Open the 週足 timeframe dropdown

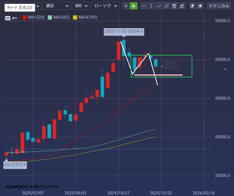(x=57, y=6)
